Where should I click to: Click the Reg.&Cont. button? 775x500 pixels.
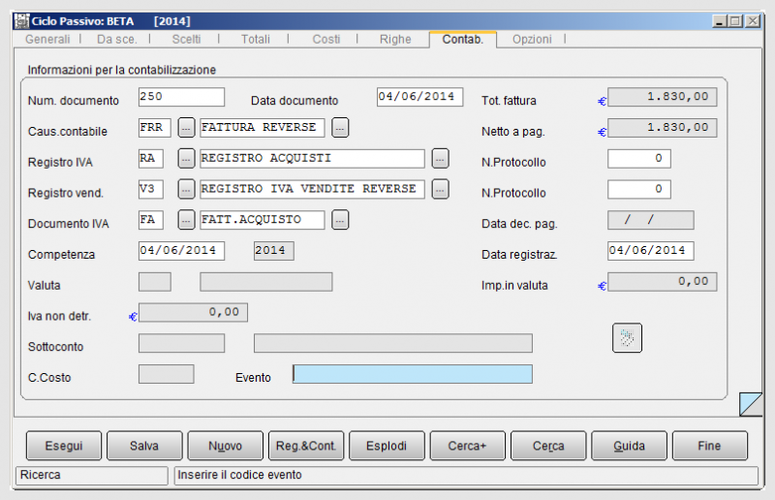(306, 446)
